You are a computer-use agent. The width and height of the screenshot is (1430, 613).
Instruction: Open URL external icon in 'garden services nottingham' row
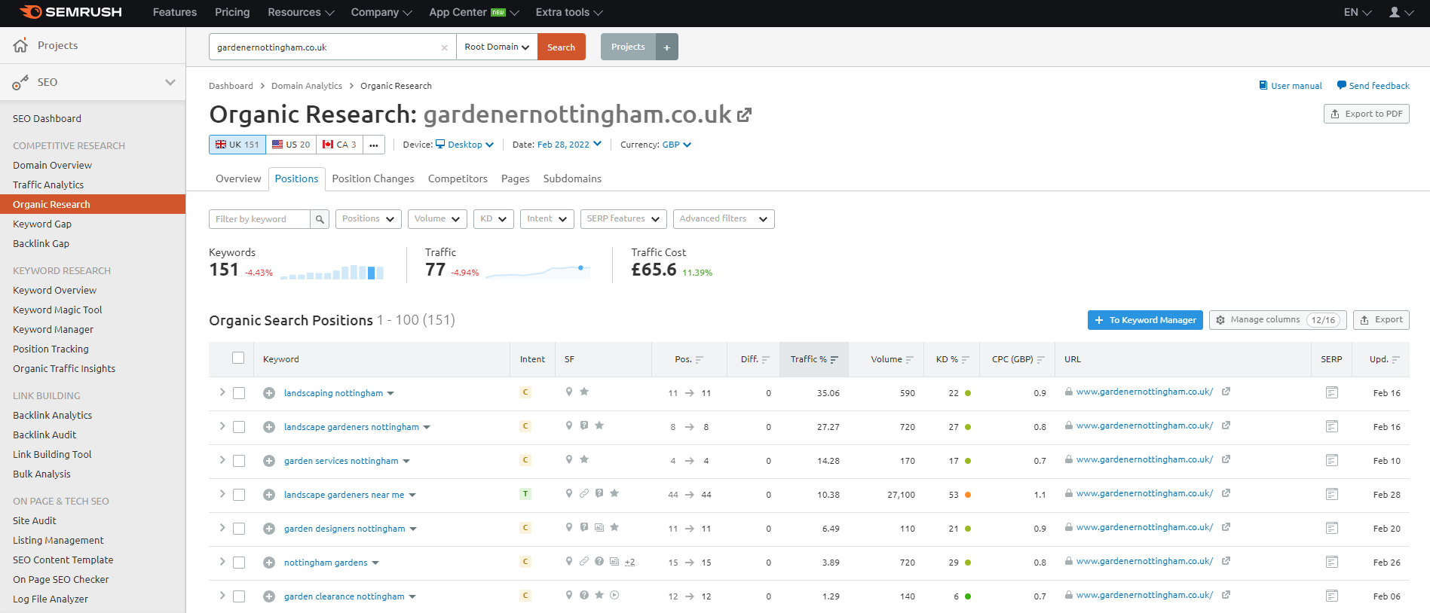pyautogui.click(x=1226, y=459)
